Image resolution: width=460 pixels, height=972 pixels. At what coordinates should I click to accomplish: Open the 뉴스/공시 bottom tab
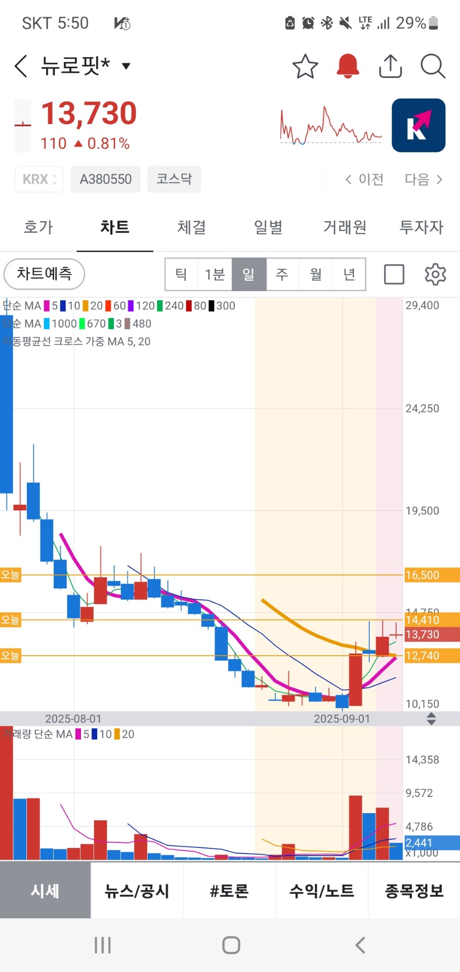point(137,890)
